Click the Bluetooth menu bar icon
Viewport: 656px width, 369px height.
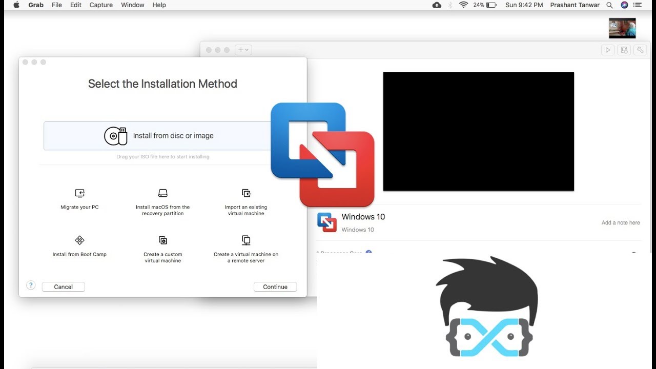[450, 5]
